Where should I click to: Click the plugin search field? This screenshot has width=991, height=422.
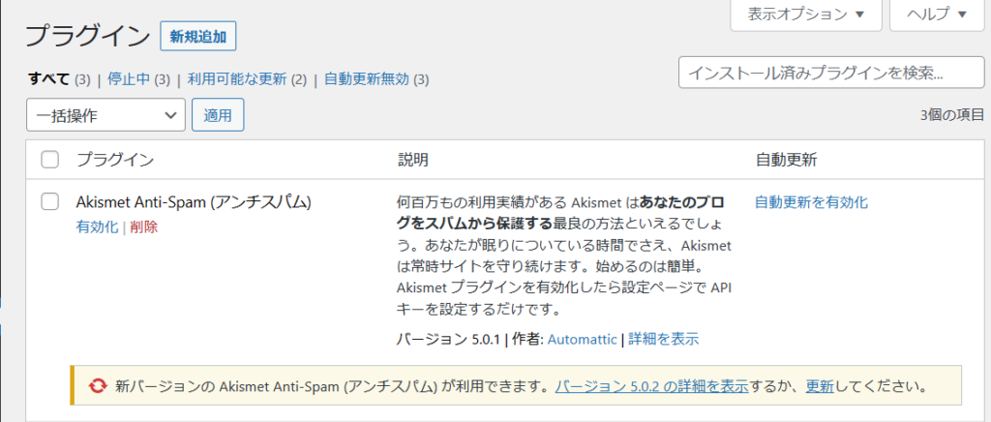click(826, 74)
